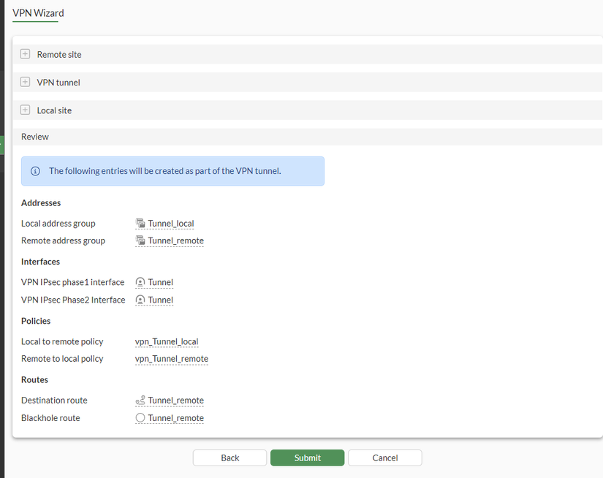603x478 pixels.
Task: Open the Tunnel_local address group link
Action: click(x=171, y=224)
